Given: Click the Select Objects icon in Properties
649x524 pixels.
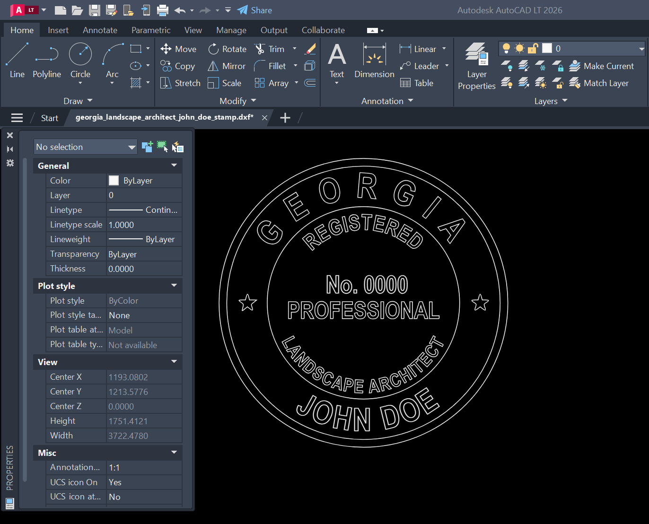Looking at the screenshot, I should 162,147.
